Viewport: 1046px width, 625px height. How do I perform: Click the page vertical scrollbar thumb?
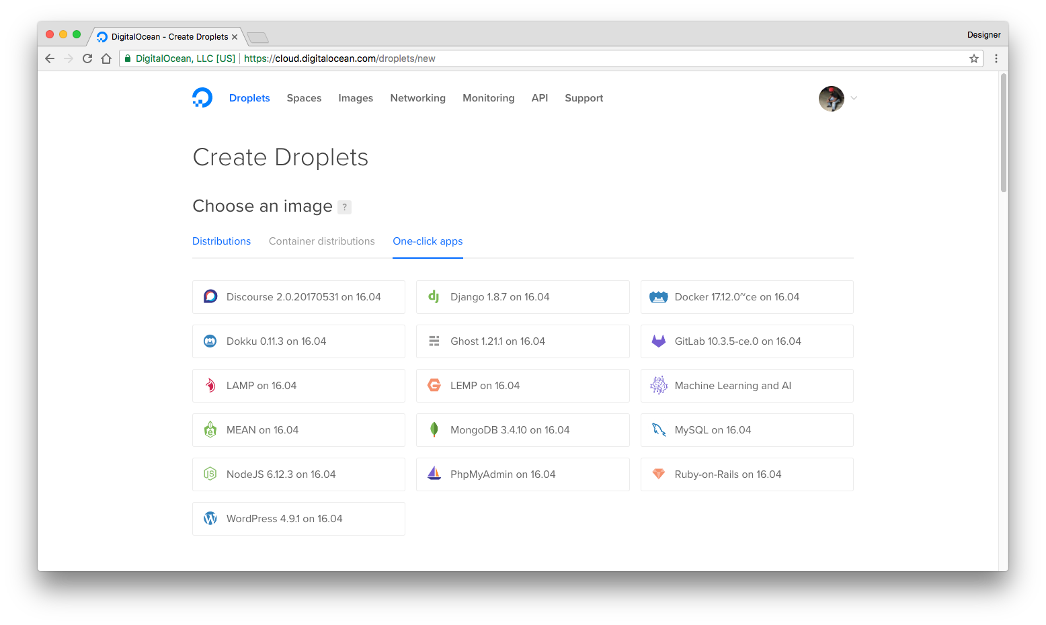(x=1004, y=133)
